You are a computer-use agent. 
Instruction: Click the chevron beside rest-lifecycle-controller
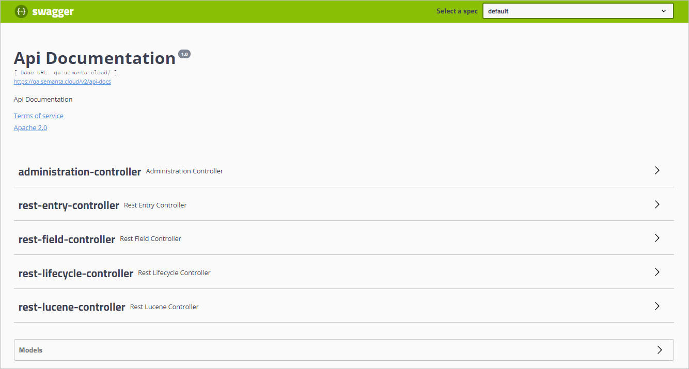(x=657, y=272)
